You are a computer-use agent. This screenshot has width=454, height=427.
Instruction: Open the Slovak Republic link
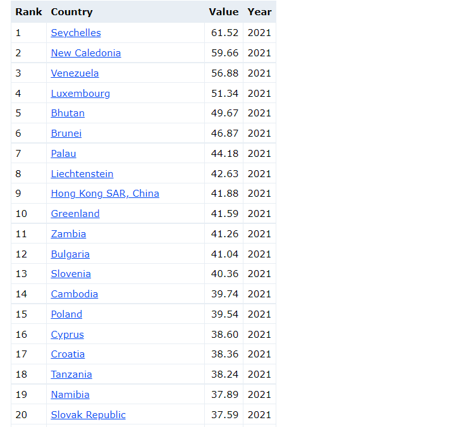tap(88, 415)
